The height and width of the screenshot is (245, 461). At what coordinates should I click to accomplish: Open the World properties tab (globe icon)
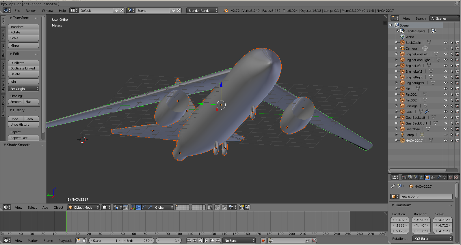pyautogui.click(x=421, y=177)
